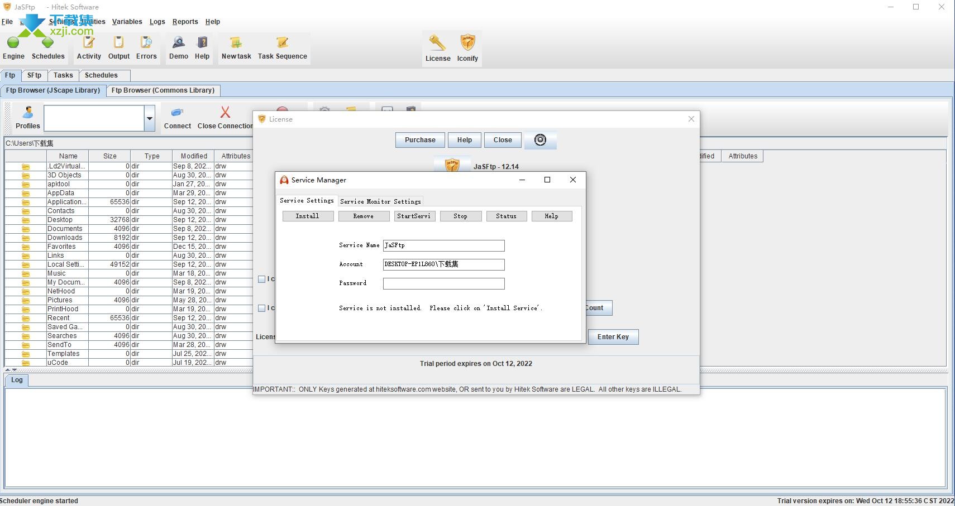Switch to Service Monitor Settings tab
Screen dimensions: 955x506
[380, 201]
